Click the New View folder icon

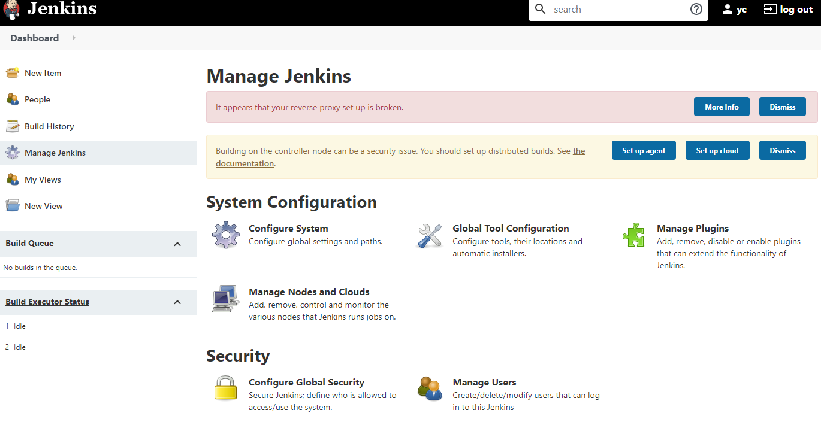click(x=13, y=206)
